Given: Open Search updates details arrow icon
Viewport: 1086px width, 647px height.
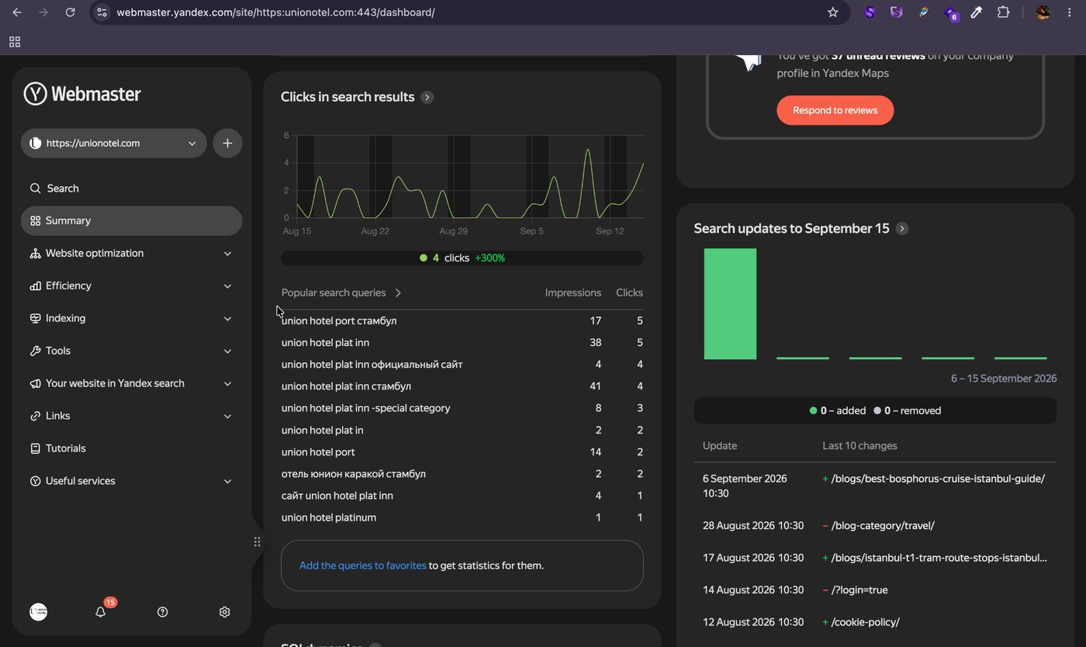Looking at the screenshot, I should click(x=901, y=228).
